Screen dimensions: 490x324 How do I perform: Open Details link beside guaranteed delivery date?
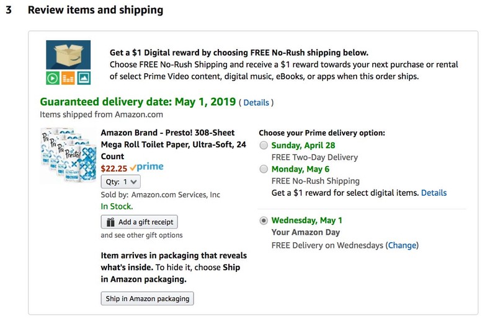click(256, 103)
